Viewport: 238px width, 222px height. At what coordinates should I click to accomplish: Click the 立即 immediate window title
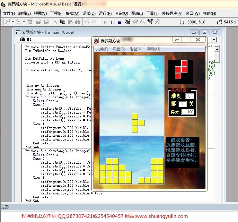[x=5, y=207]
